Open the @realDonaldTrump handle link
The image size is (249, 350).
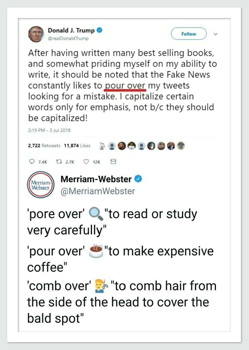[x=68, y=38]
